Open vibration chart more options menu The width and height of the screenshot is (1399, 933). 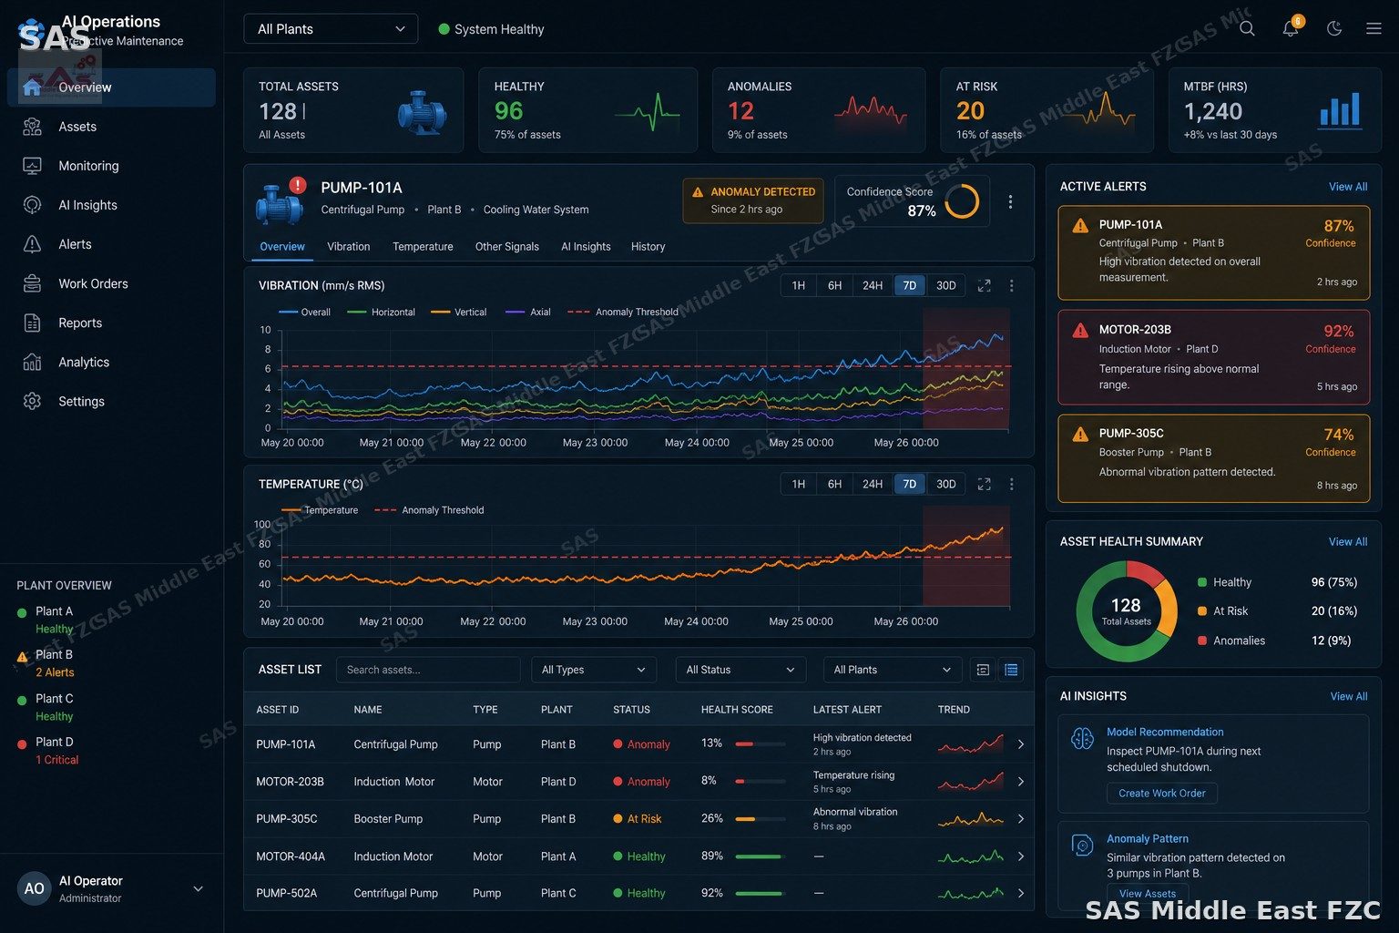tap(1011, 285)
